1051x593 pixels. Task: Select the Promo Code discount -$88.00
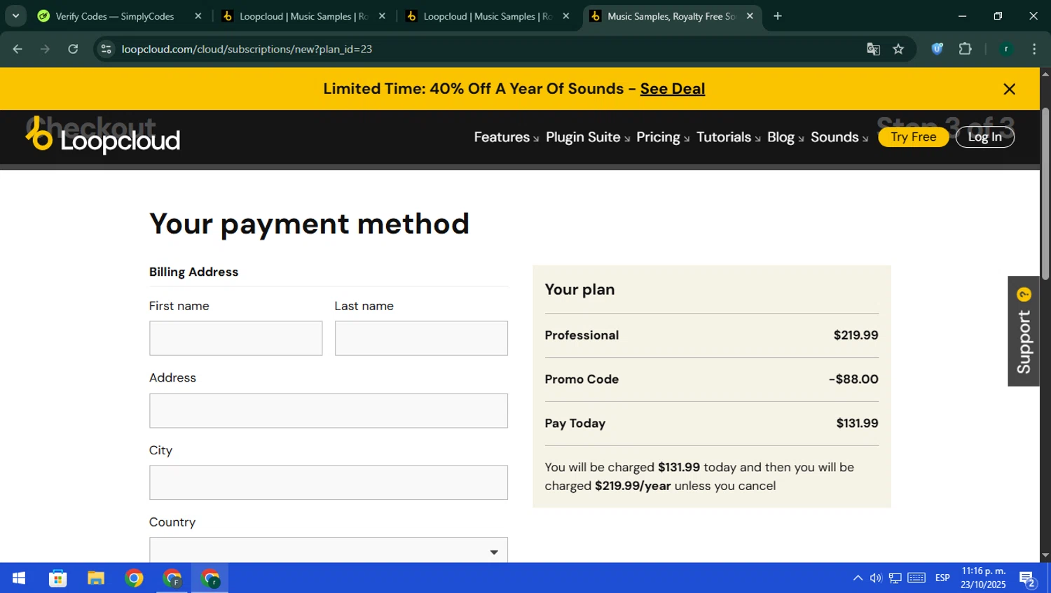853,379
